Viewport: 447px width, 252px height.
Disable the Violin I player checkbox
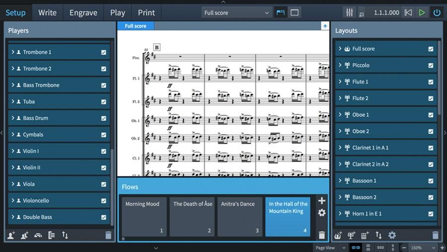(104, 151)
